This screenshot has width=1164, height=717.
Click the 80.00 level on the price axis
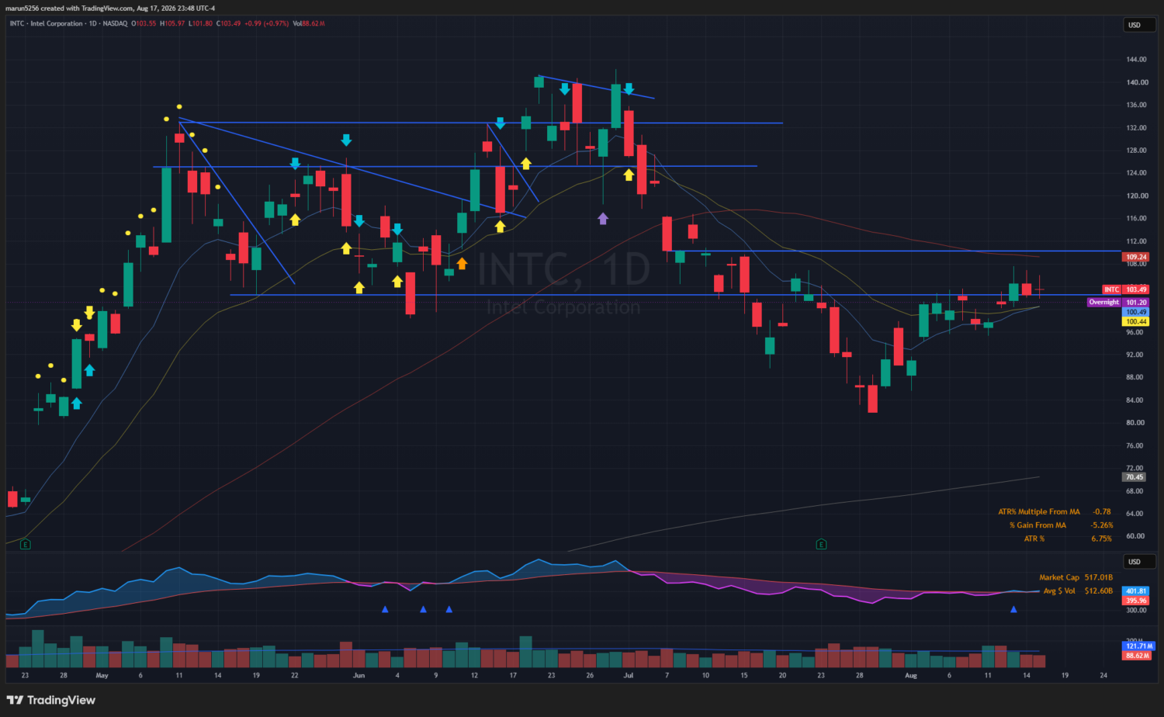coord(1135,423)
